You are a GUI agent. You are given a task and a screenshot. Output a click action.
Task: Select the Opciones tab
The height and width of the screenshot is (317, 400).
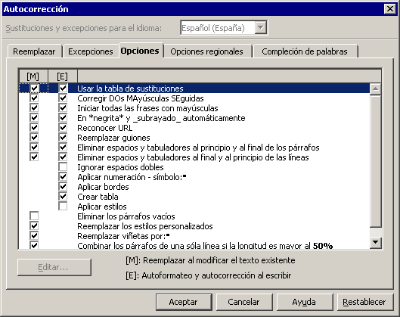tap(140, 51)
